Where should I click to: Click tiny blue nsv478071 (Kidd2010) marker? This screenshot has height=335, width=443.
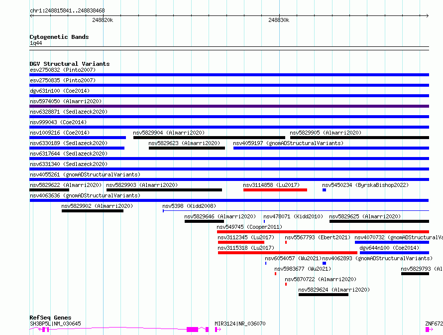tap(264, 221)
